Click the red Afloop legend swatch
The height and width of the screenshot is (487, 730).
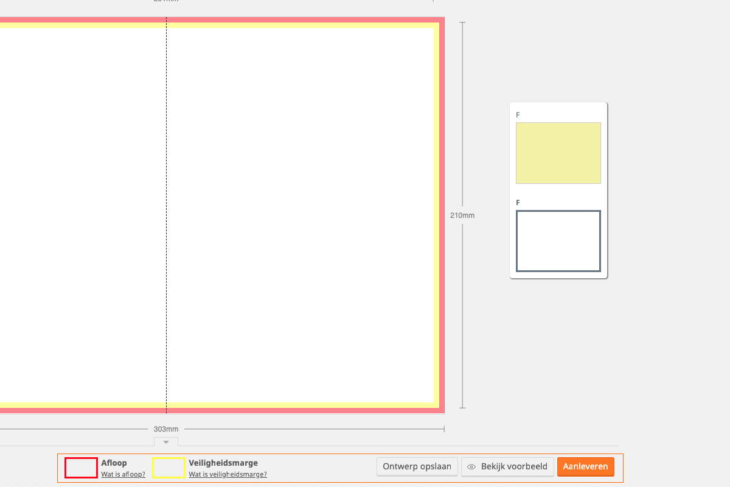[x=81, y=468]
